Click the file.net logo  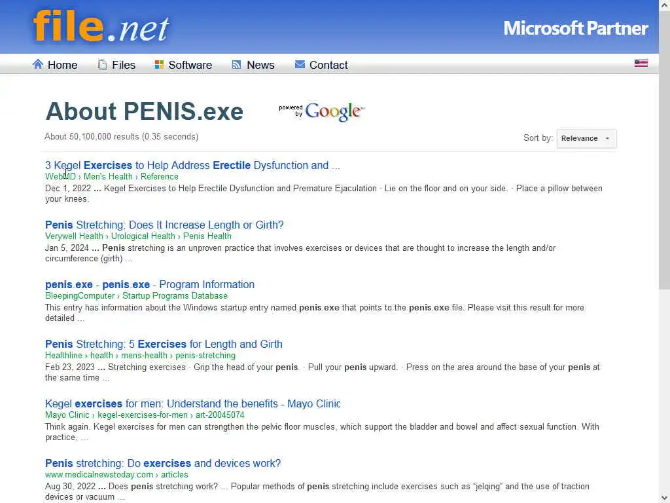coord(101,26)
